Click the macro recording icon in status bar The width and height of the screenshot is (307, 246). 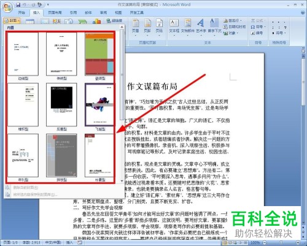pos(79,242)
